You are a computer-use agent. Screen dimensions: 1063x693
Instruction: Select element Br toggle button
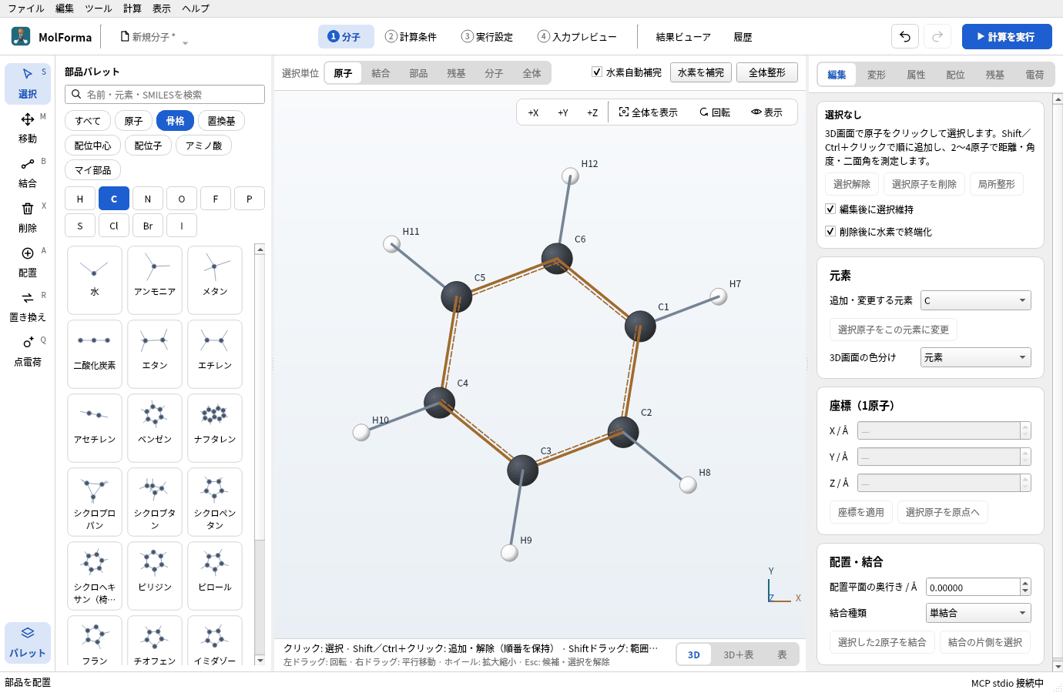pyautogui.click(x=148, y=226)
